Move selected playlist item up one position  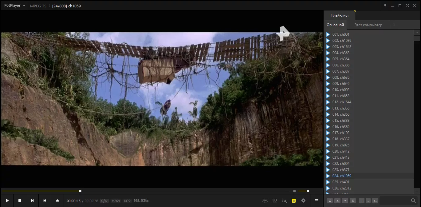pyautogui.click(x=337, y=201)
